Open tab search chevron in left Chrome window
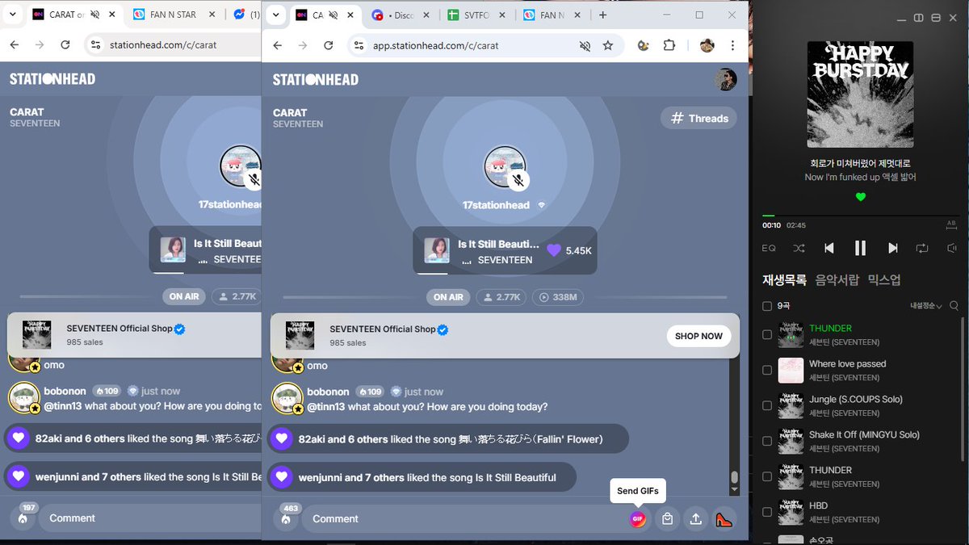Screen dimensions: 969x545 [13, 15]
